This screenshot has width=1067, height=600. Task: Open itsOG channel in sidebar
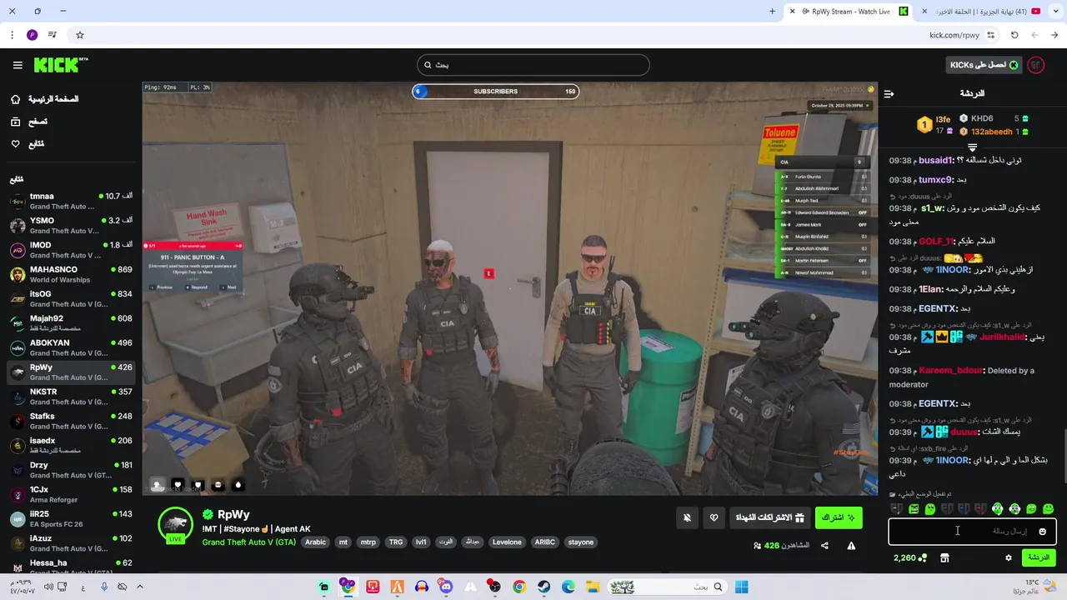click(x=71, y=298)
